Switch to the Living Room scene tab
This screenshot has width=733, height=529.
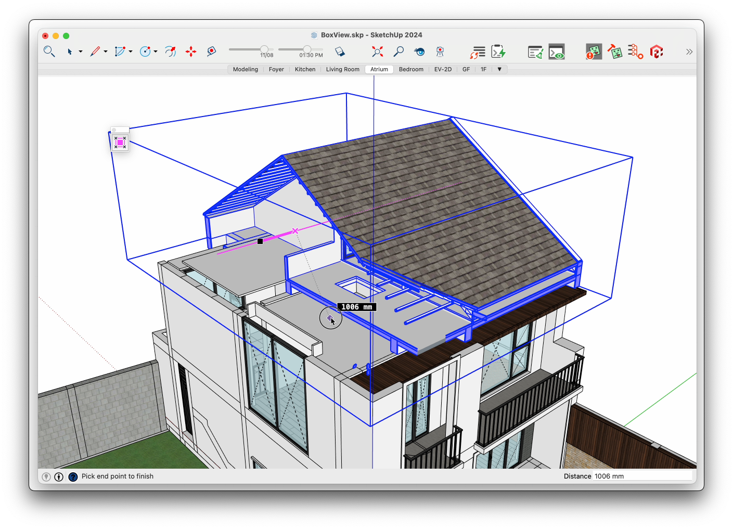[x=342, y=69]
